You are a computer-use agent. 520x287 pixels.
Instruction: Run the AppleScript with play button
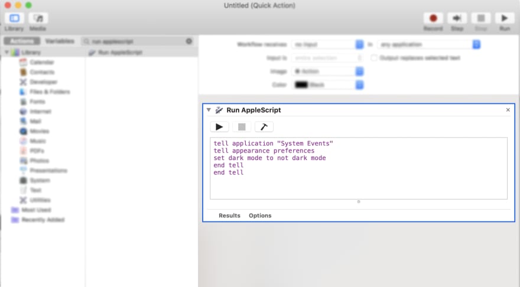coord(219,127)
